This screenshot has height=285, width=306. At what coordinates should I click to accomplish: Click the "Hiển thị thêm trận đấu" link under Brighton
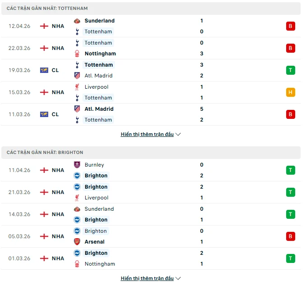point(147,278)
